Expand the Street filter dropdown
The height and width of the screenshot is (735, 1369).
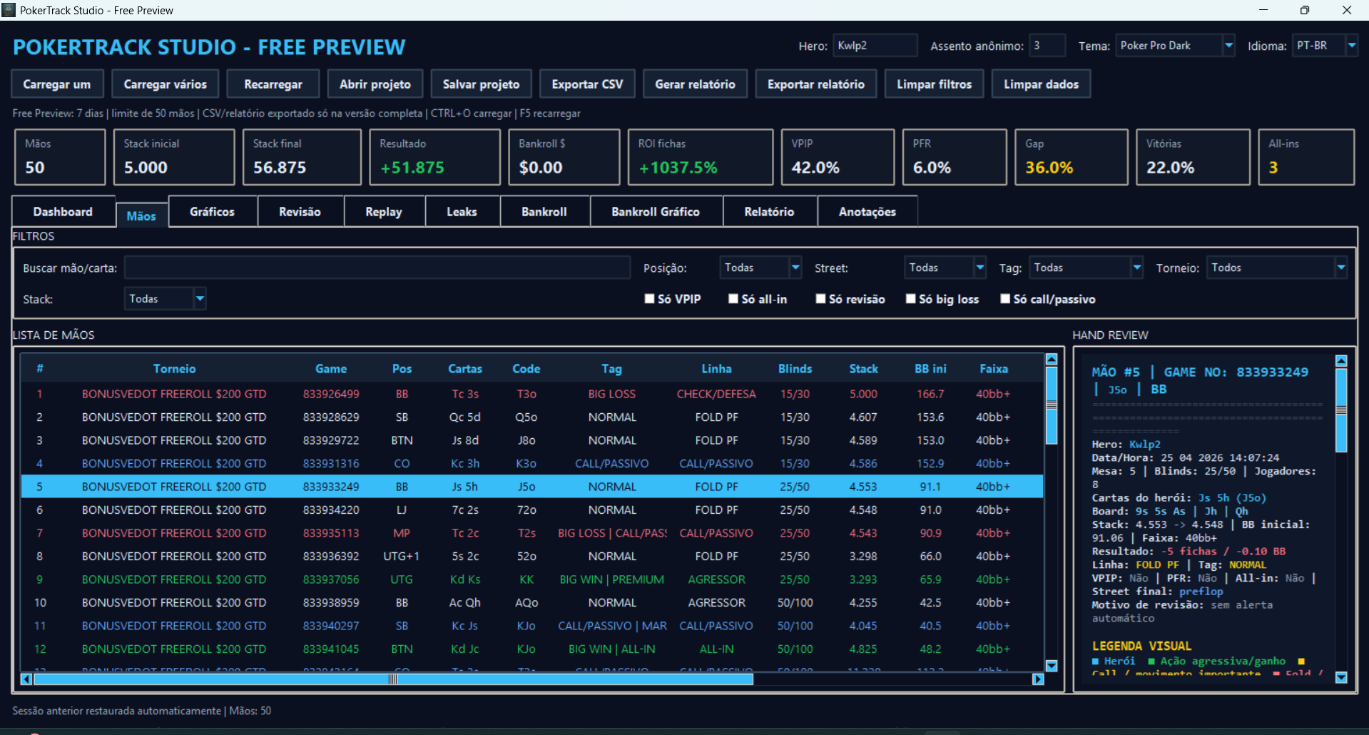980,268
